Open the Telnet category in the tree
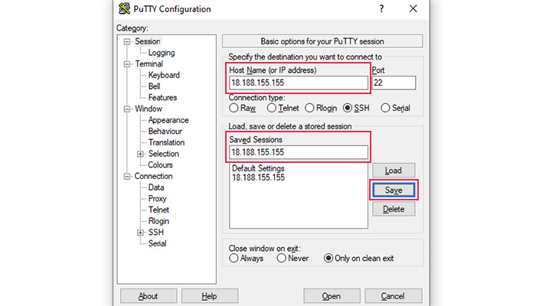Viewport: 536px width, 306px height. (x=159, y=210)
